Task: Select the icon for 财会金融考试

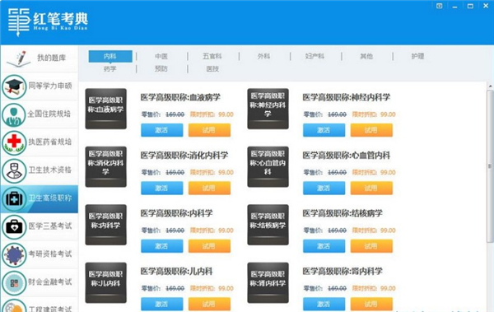Action: tap(14, 283)
